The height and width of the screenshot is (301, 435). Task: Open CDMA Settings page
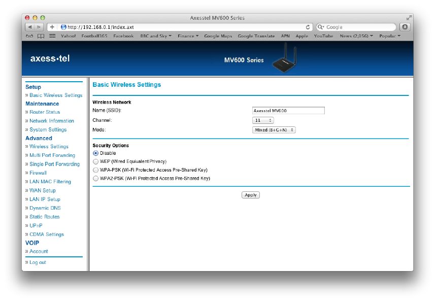[47, 235]
